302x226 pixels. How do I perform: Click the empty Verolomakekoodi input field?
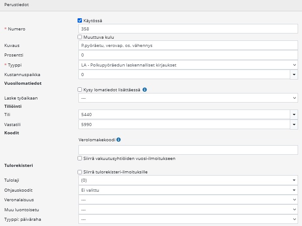pyautogui.click(x=187, y=150)
